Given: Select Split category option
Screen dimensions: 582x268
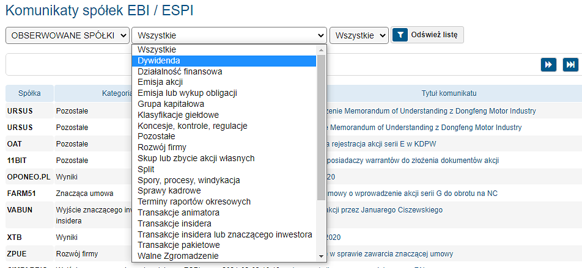Looking at the screenshot, I should (146, 169).
